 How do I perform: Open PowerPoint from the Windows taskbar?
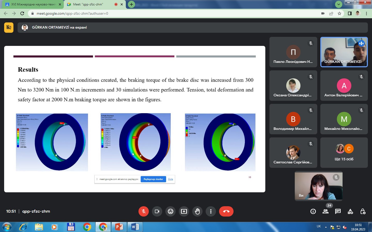(119, 227)
